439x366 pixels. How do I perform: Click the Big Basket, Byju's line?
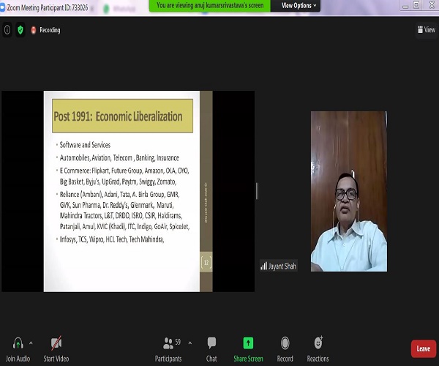tap(118, 182)
